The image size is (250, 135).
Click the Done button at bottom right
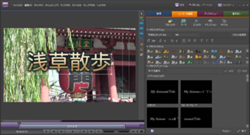[x=242, y=131]
